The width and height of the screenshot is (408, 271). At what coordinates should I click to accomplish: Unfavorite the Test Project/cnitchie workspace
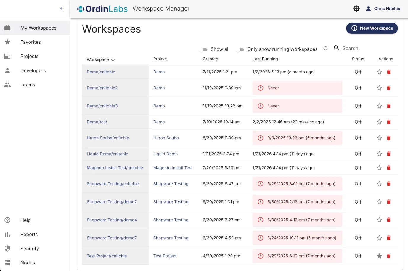pyautogui.click(x=379, y=256)
